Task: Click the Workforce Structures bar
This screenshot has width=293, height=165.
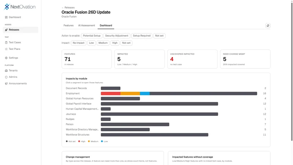Action: tap(155, 135)
